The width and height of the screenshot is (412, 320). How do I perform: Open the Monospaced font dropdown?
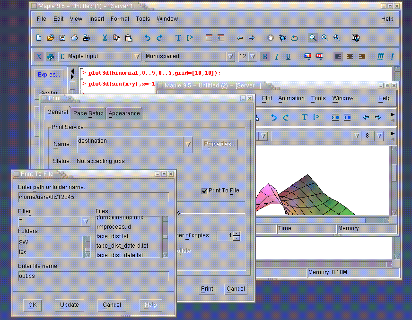230,56
